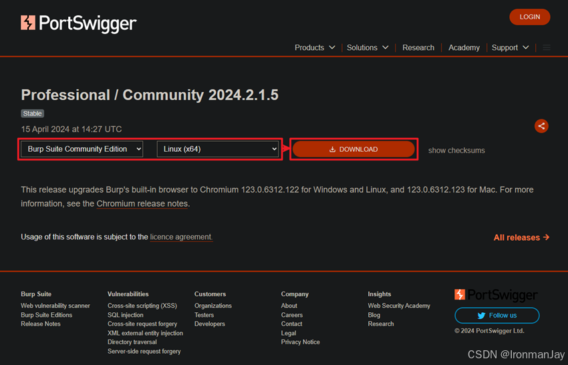Open Careers footer link
The width and height of the screenshot is (568, 365).
tap(292, 315)
